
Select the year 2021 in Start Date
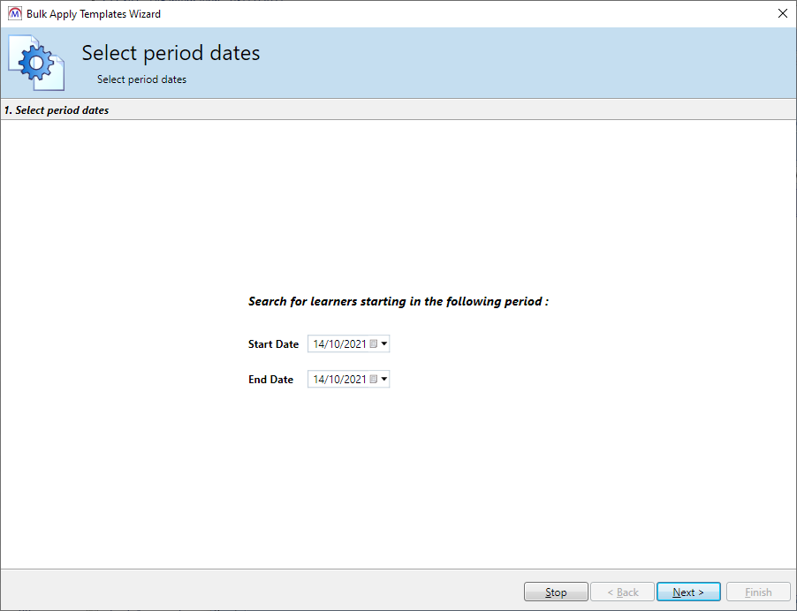click(354, 344)
